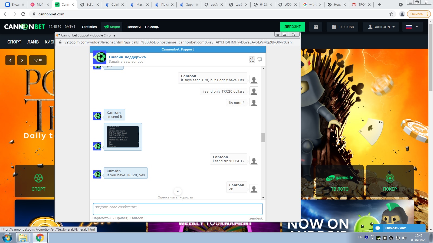The height and width of the screenshot is (243, 433).
Task: Click the browser forward arrow
Action: pyautogui.click(x=15, y=14)
